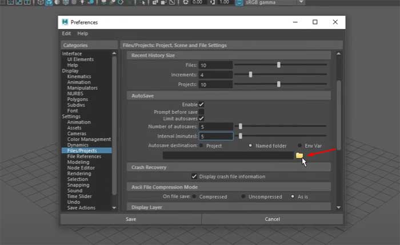Maximize the Preferences window
Viewport: 400px width, 245px height.
pyautogui.click(x=315, y=22)
